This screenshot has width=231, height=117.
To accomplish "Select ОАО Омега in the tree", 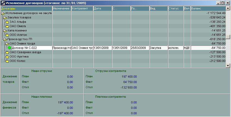I will pyautogui.click(x=18, y=26).
